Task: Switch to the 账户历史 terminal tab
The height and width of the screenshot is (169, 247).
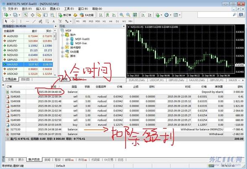Action: [34, 160]
